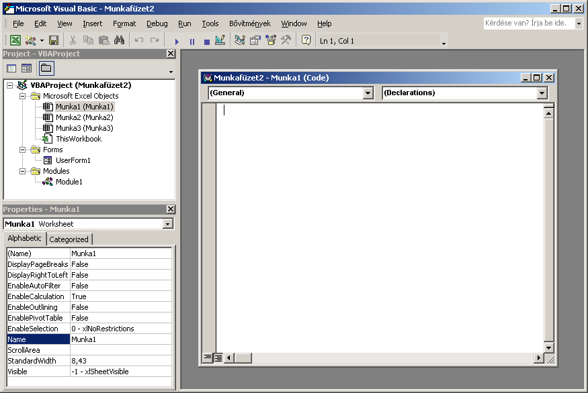The width and height of the screenshot is (588, 393).
Task: Click code window horizontal scroll right arrow
Action: tap(538, 358)
